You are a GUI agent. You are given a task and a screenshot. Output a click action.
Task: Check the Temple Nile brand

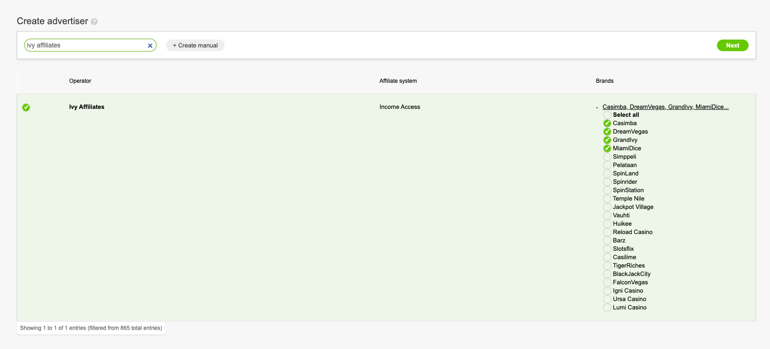coord(607,199)
